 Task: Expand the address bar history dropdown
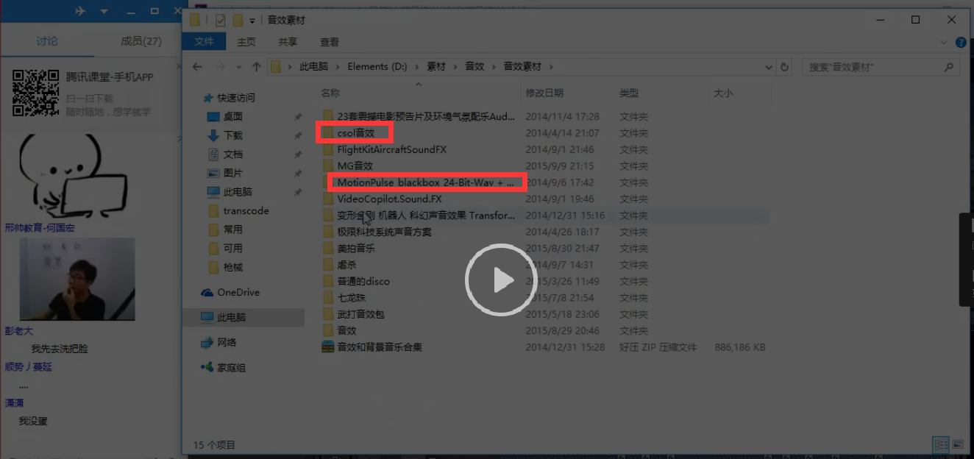(769, 66)
